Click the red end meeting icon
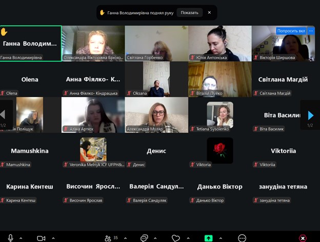This screenshot has width=320, height=242. [303, 238]
